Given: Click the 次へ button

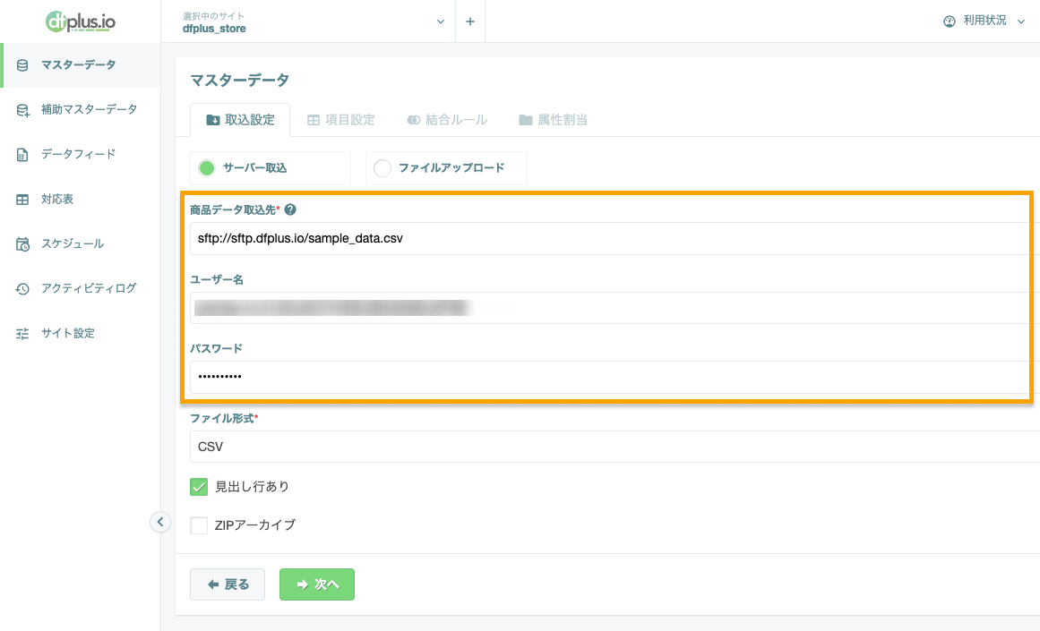Looking at the screenshot, I should point(317,584).
